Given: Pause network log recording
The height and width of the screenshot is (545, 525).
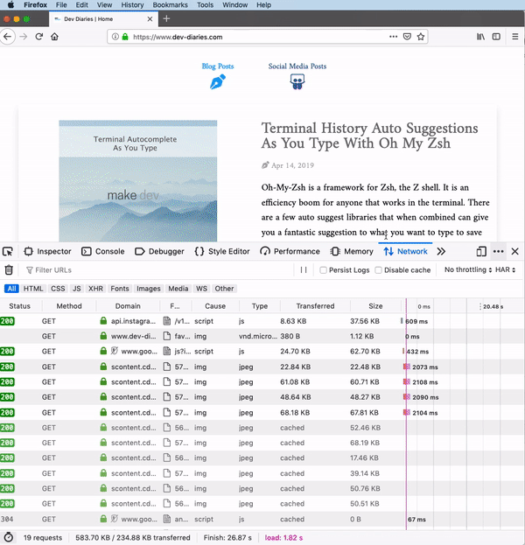Looking at the screenshot, I should coord(304,269).
